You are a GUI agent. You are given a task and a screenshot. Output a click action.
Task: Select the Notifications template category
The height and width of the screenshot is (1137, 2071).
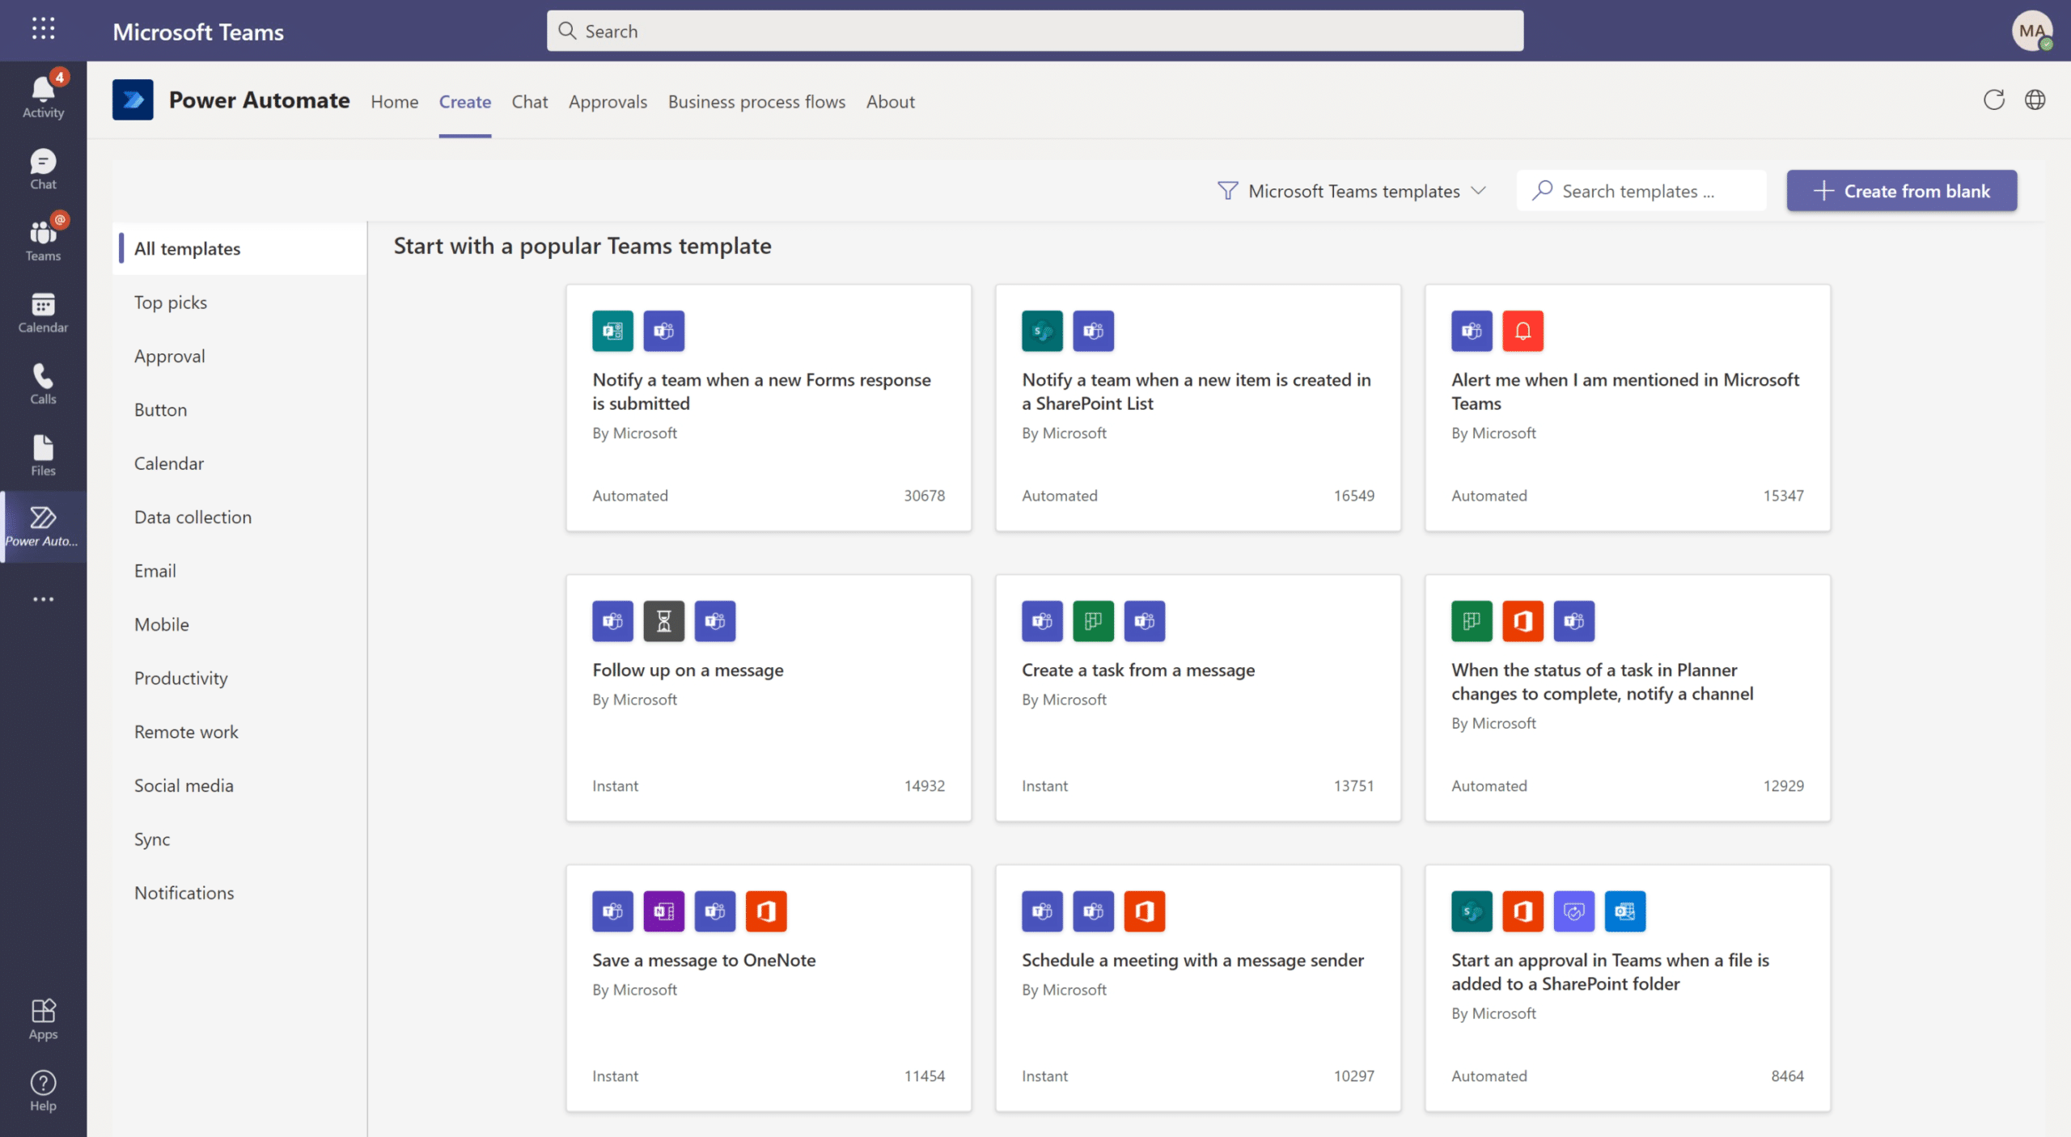pyautogui.click(x=184, y=893)
